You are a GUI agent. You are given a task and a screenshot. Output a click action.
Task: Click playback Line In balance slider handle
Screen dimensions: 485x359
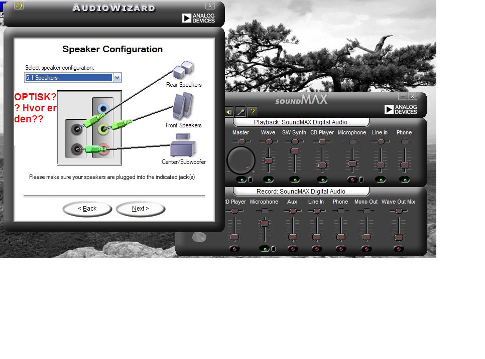pos(381,141)
